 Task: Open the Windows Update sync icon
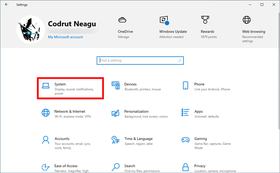tap(164, 20)
